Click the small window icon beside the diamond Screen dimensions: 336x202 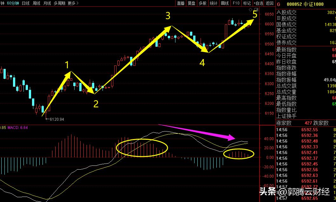(x=256, y=10)
